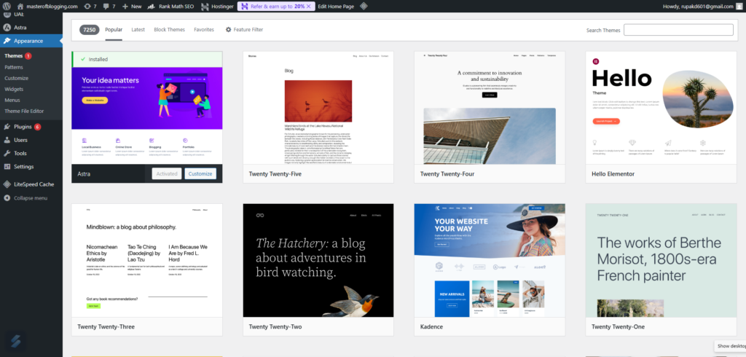This screenshot has height=357, width=746.
Task: Open Menus submenu item
Action: (12, 100)
